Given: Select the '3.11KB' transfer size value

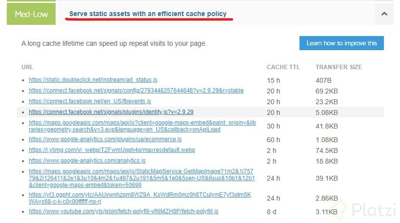Looking at the screenshot, I should (x=326, y=212).
